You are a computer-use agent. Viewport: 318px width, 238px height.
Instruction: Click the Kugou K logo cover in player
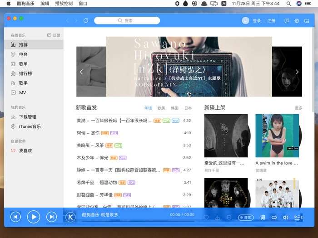[x=70, y=217]
